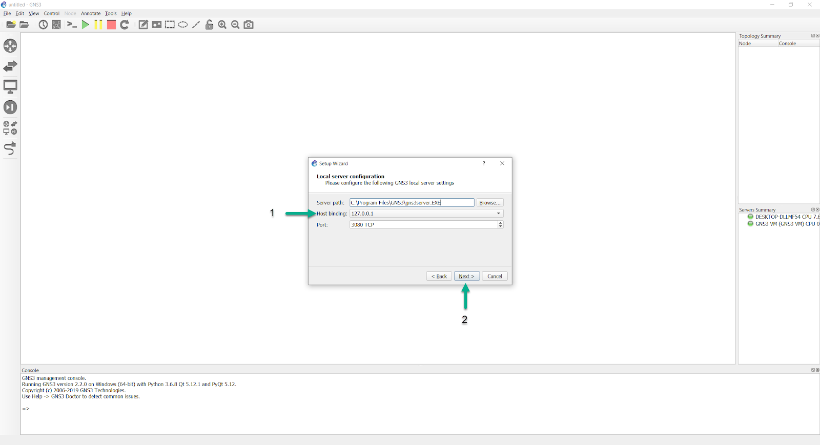This screenshot has height=445, width=820.
Task: Click the New blank project icon
Action: tap(11, 25)
